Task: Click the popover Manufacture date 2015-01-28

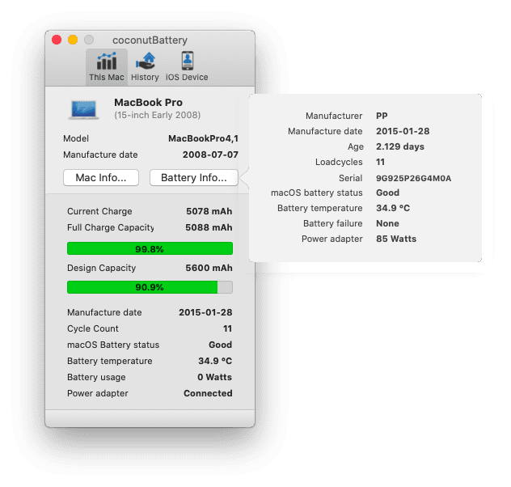Action: (x=403, y=131)
